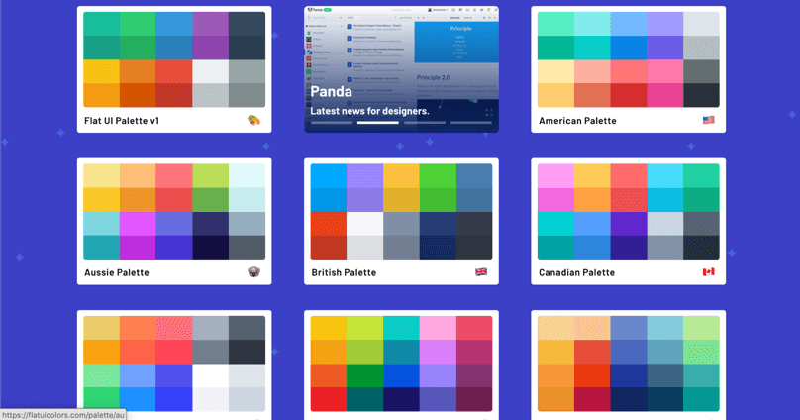Select the highlighted slide indicator in the Panda card
Screen dimensions: 800x420
[378, 123]
